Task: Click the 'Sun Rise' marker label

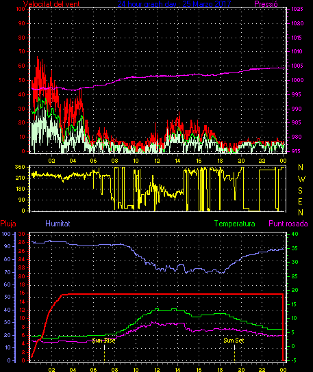Action: tap(103, 341)
